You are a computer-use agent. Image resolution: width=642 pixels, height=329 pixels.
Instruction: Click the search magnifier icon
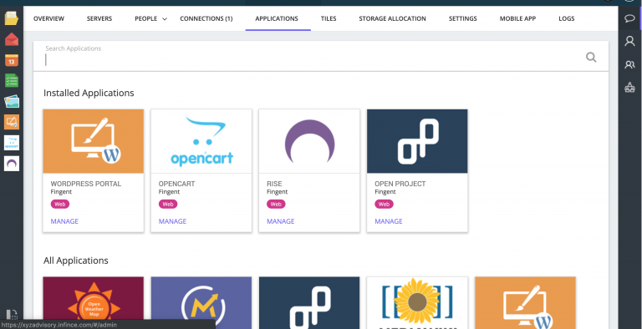591,57
